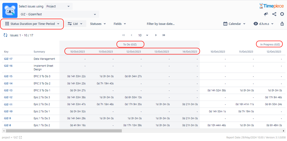
Task: Click the share icon
Action: tap(274, 14)
